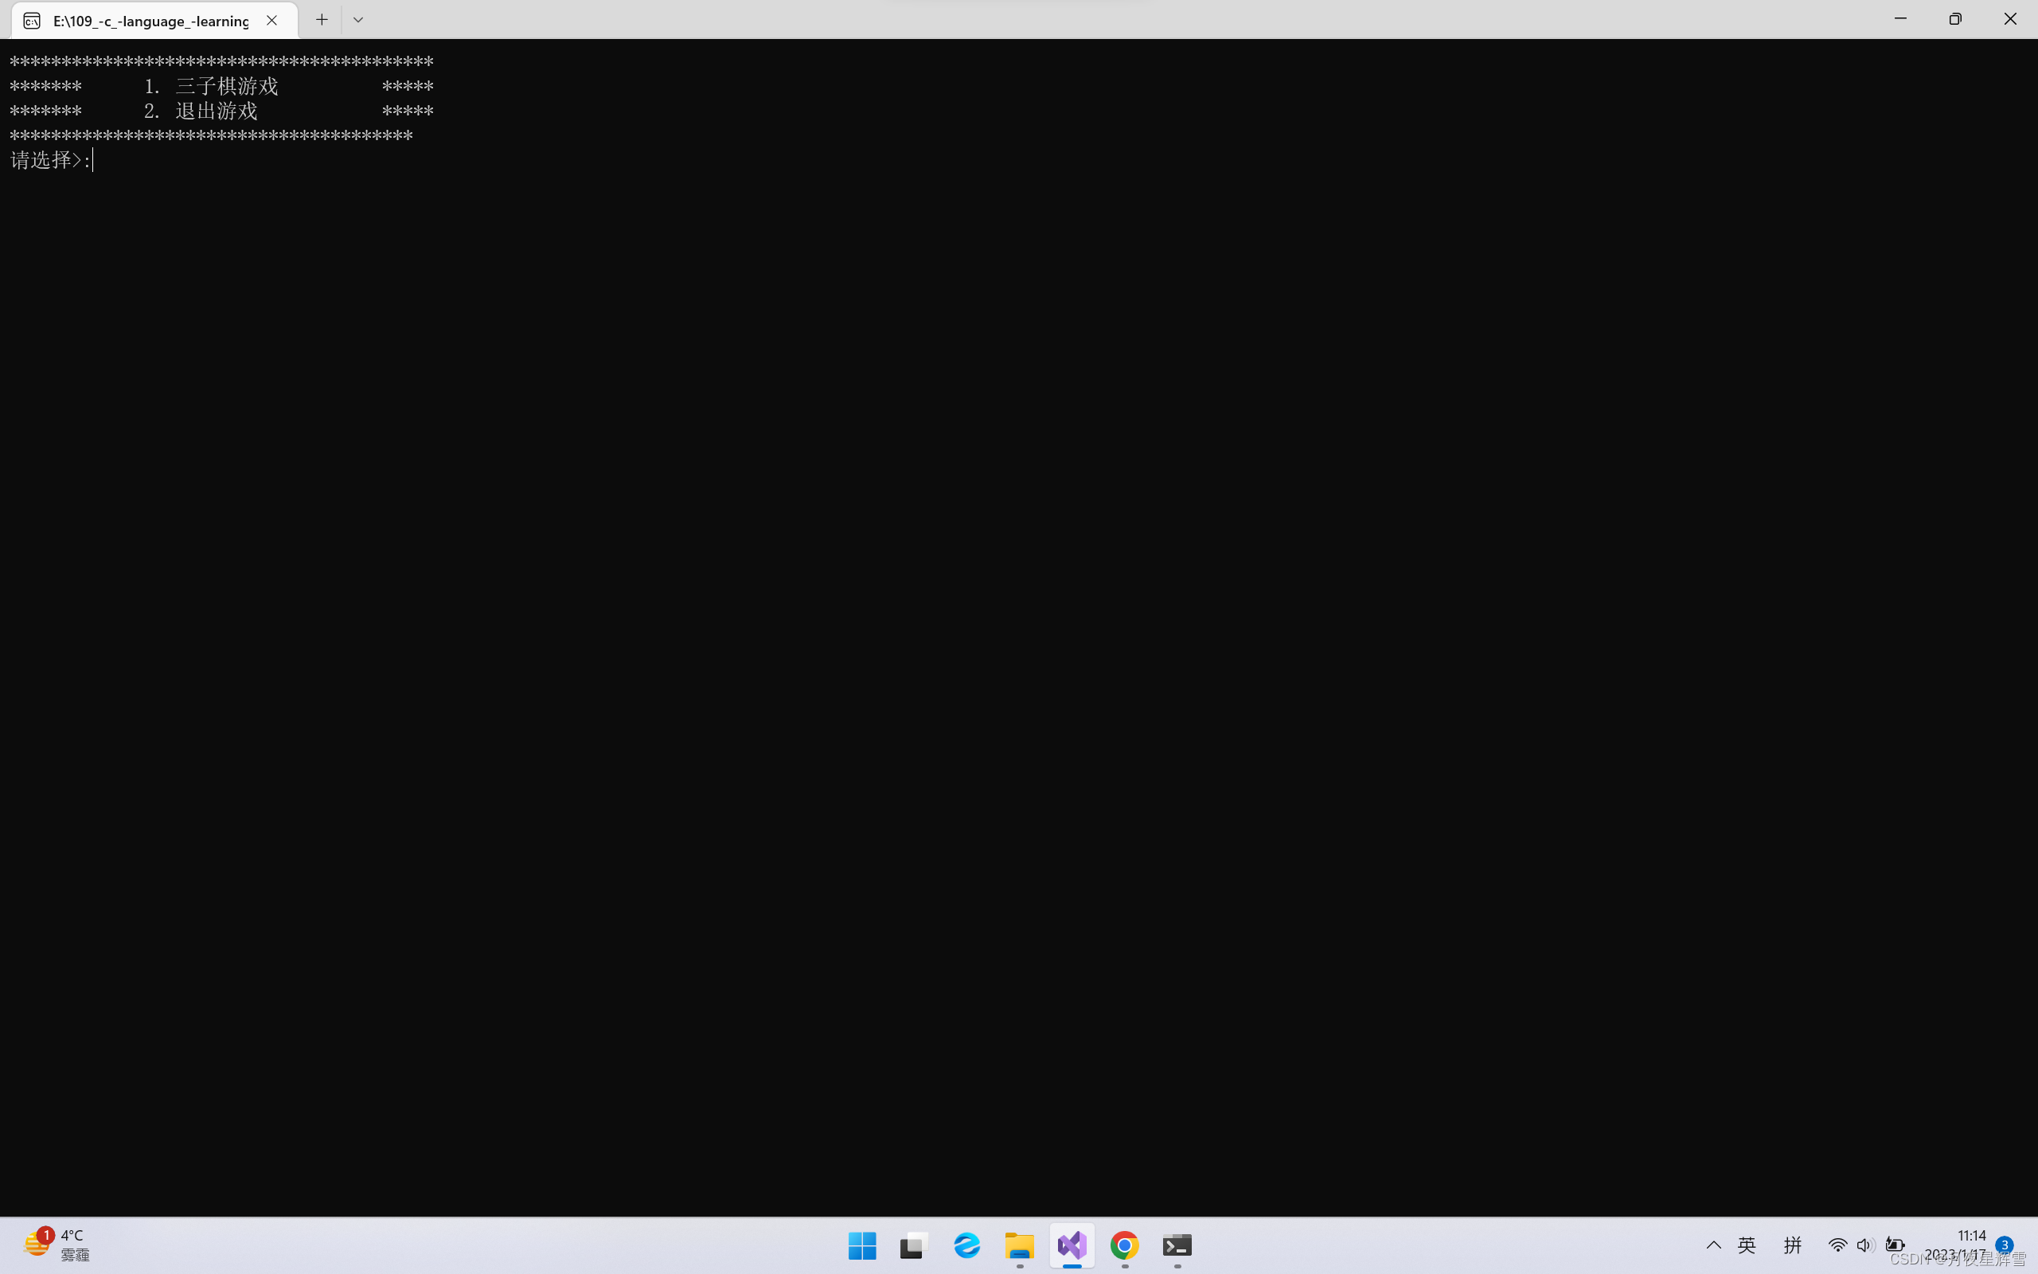Open File Explorer from taskbar

[1019, 1245]
